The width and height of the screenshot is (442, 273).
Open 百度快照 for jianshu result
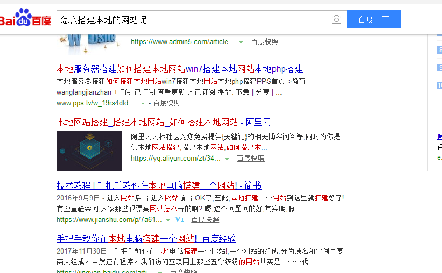(205, 219)
